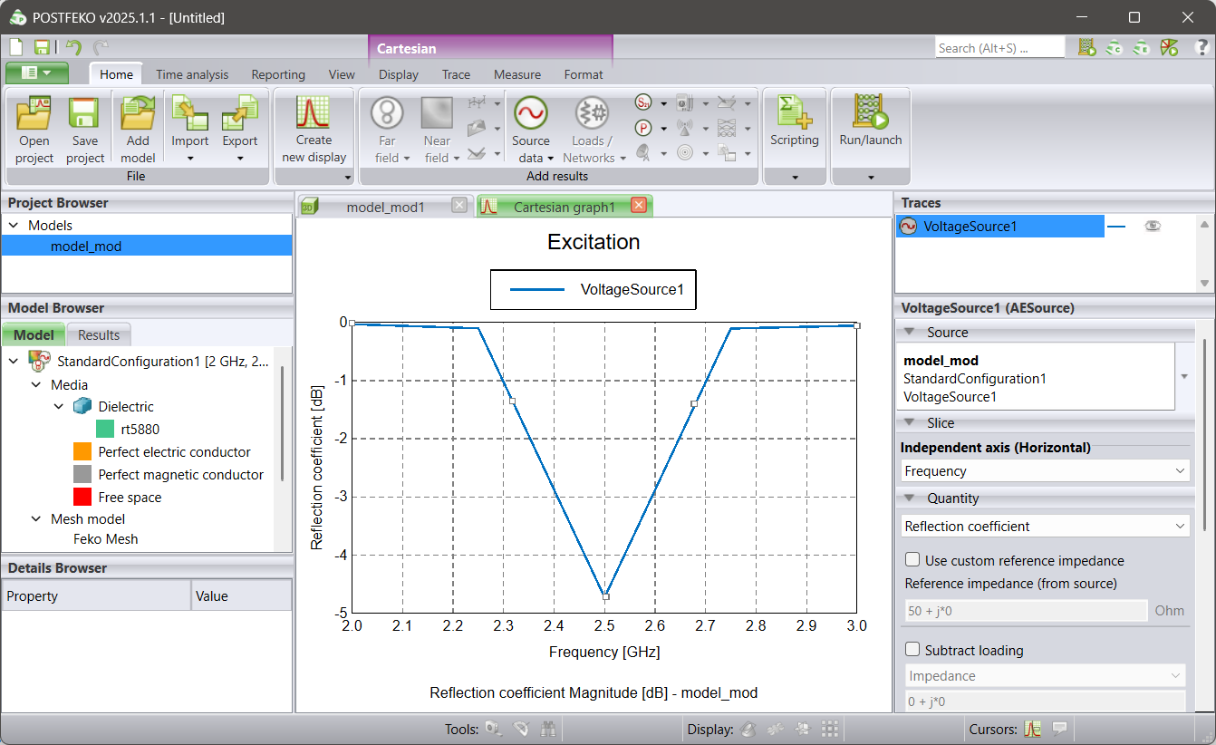
Task: Switch to the Results tab in Model Browser
Action: [99, 334]
